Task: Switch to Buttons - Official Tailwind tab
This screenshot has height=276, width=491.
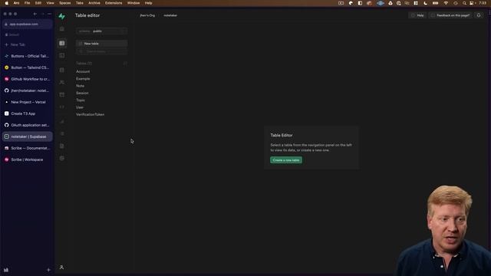Action: 28,56
